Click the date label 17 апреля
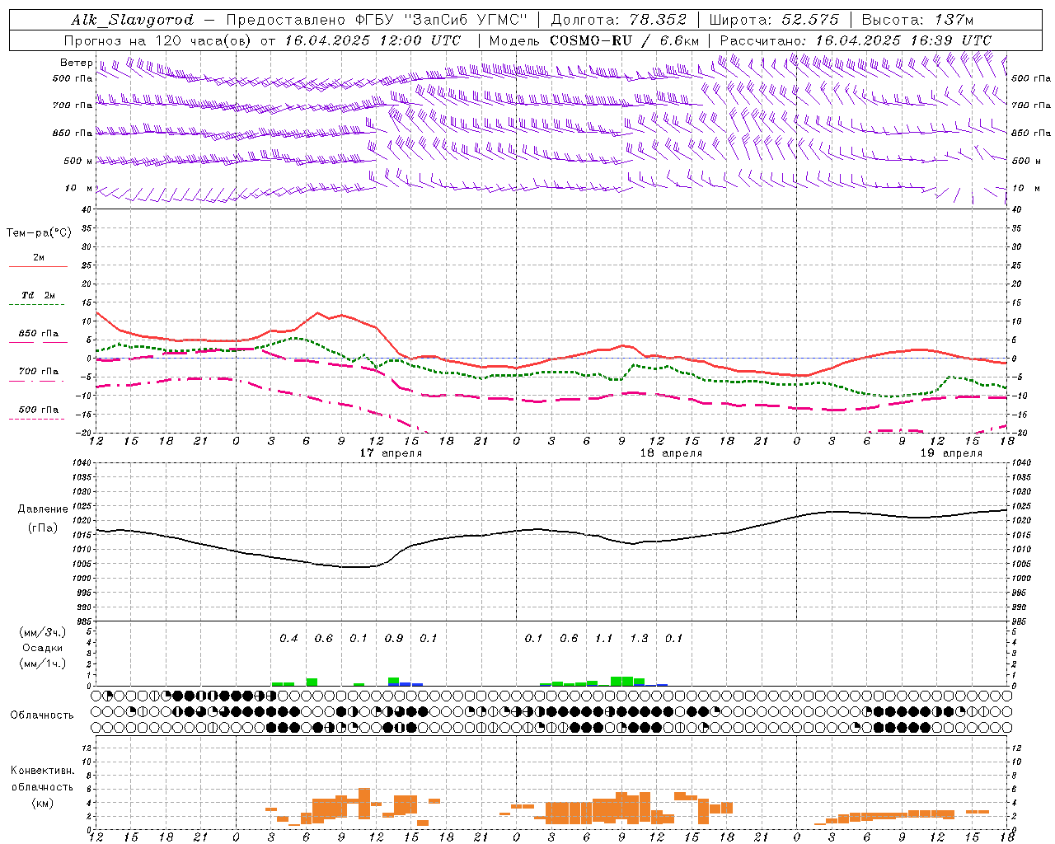 (391, 453)
